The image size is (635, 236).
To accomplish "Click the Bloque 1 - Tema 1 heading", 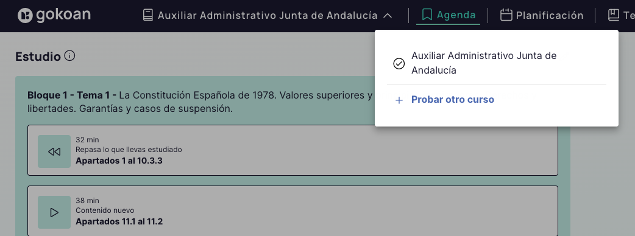I will point(72,95).
